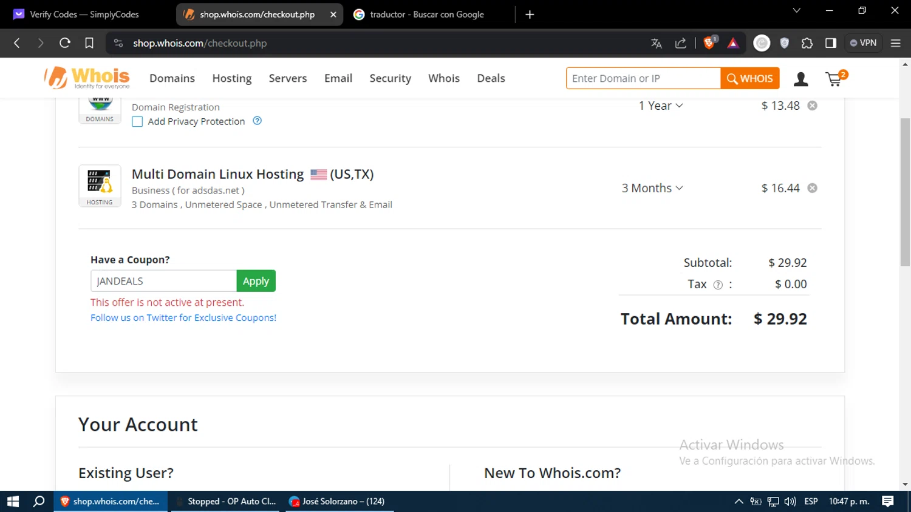The height and width of the screenshot is (512, 911).
Task: Click the Multi Domain Linux Hosting title
Action: point(217,174)
